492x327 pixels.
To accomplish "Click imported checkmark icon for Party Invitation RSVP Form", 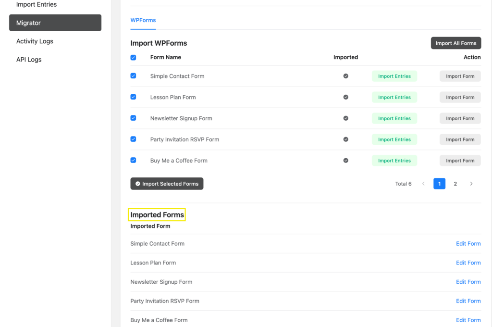I will [x=345, y=139].
